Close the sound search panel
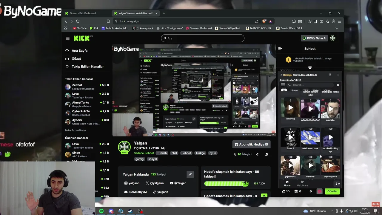382x215 pixels. coord(338,85)
